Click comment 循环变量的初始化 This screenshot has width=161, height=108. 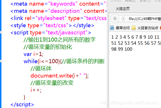[x=48, y=47]
